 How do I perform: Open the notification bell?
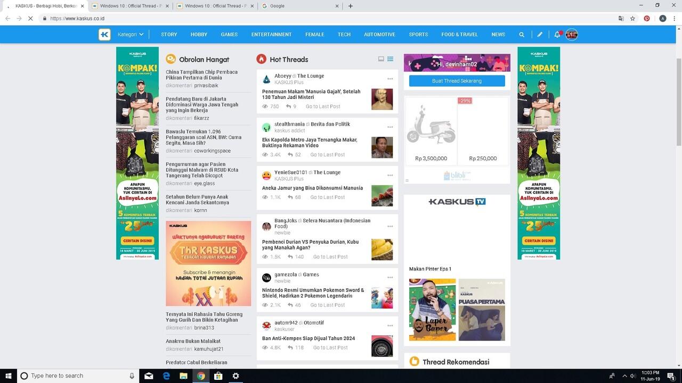pyautogui.click(x=557, y=35)
